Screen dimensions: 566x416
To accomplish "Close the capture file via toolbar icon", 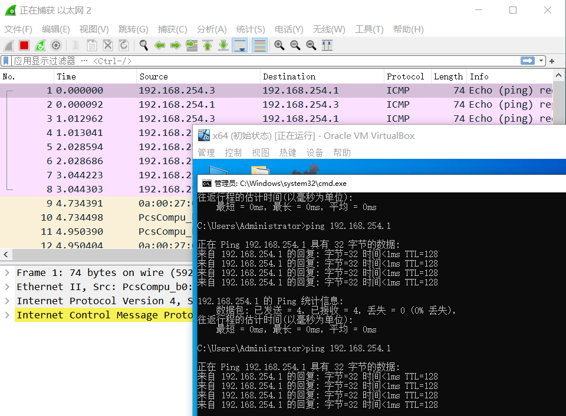I will point(107,45).
